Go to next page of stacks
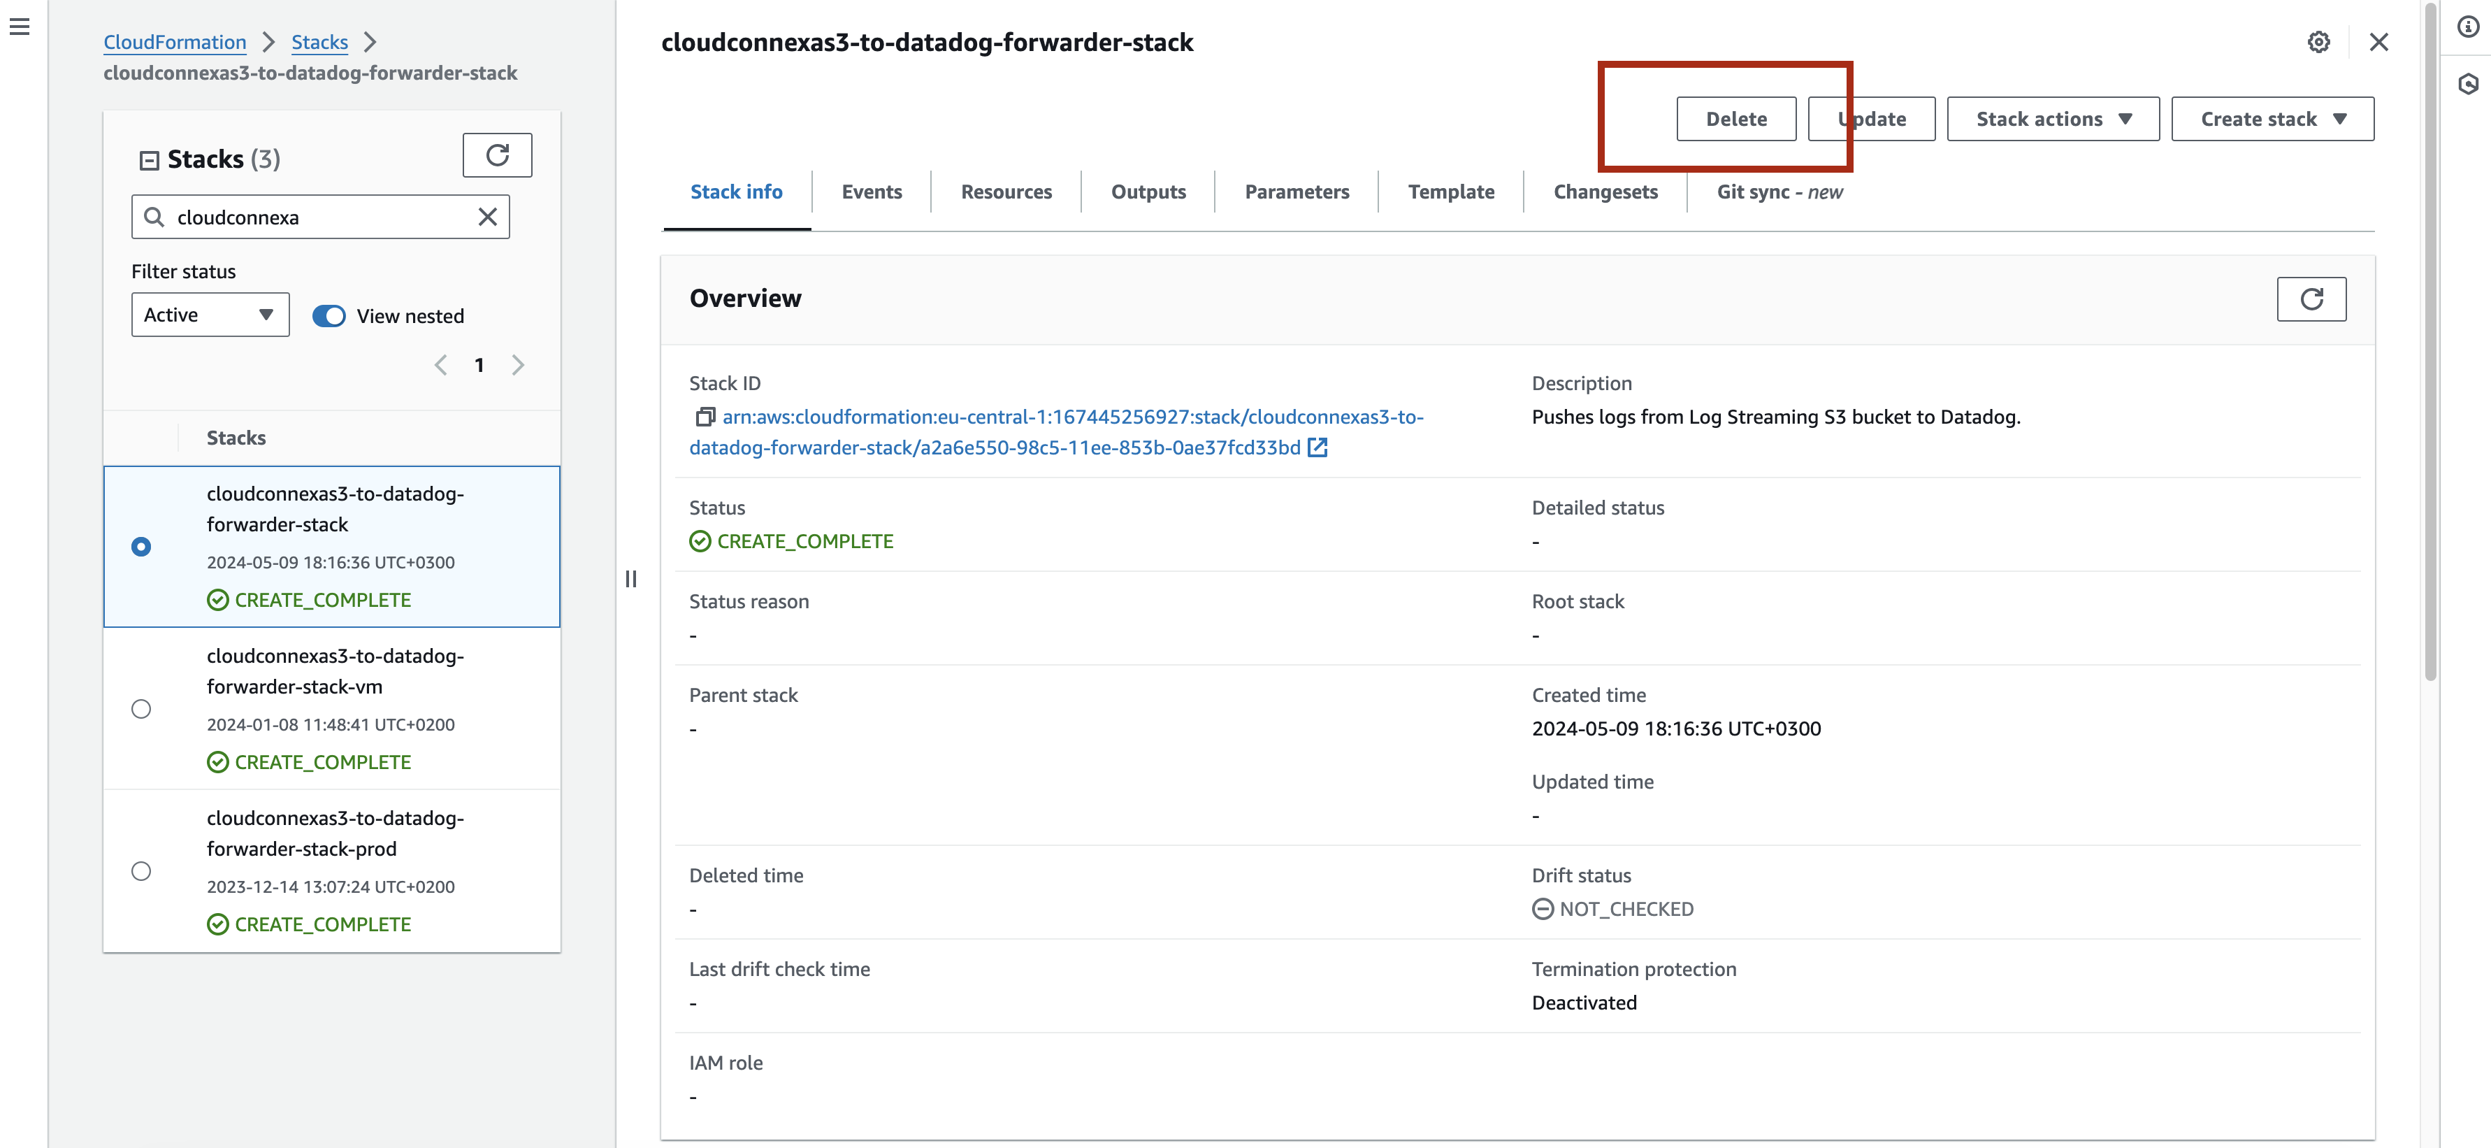2491x1148 pixels. pyautogui.click(x=519, y=365)
